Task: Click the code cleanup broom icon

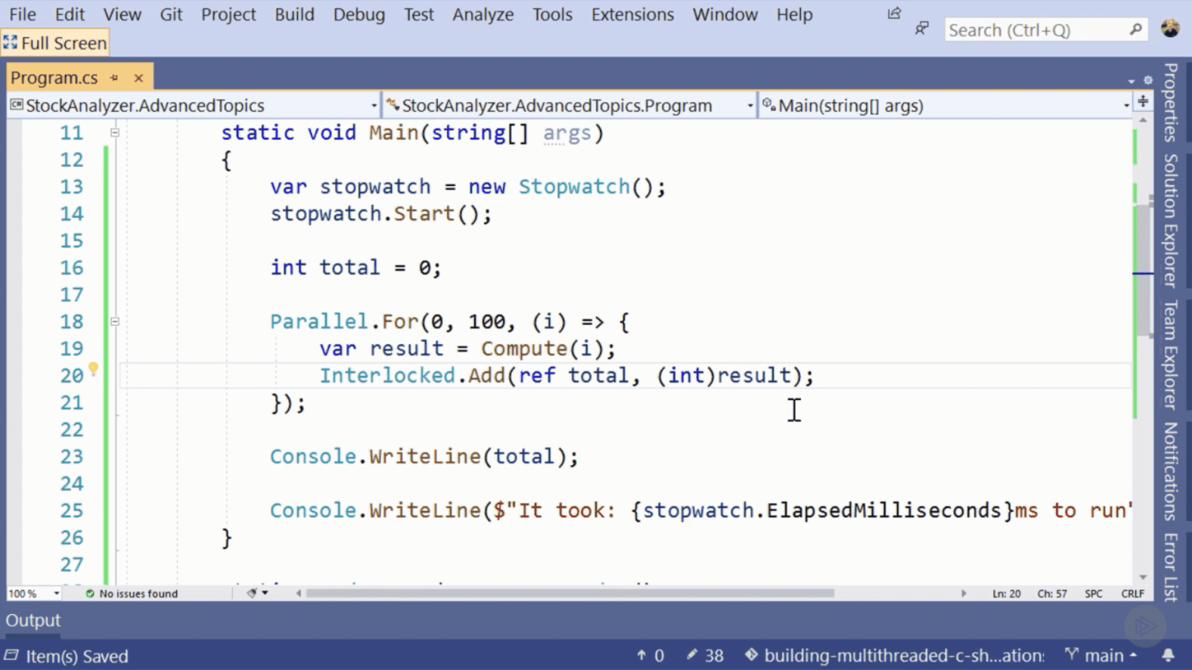Action: (x=252, y=593)
